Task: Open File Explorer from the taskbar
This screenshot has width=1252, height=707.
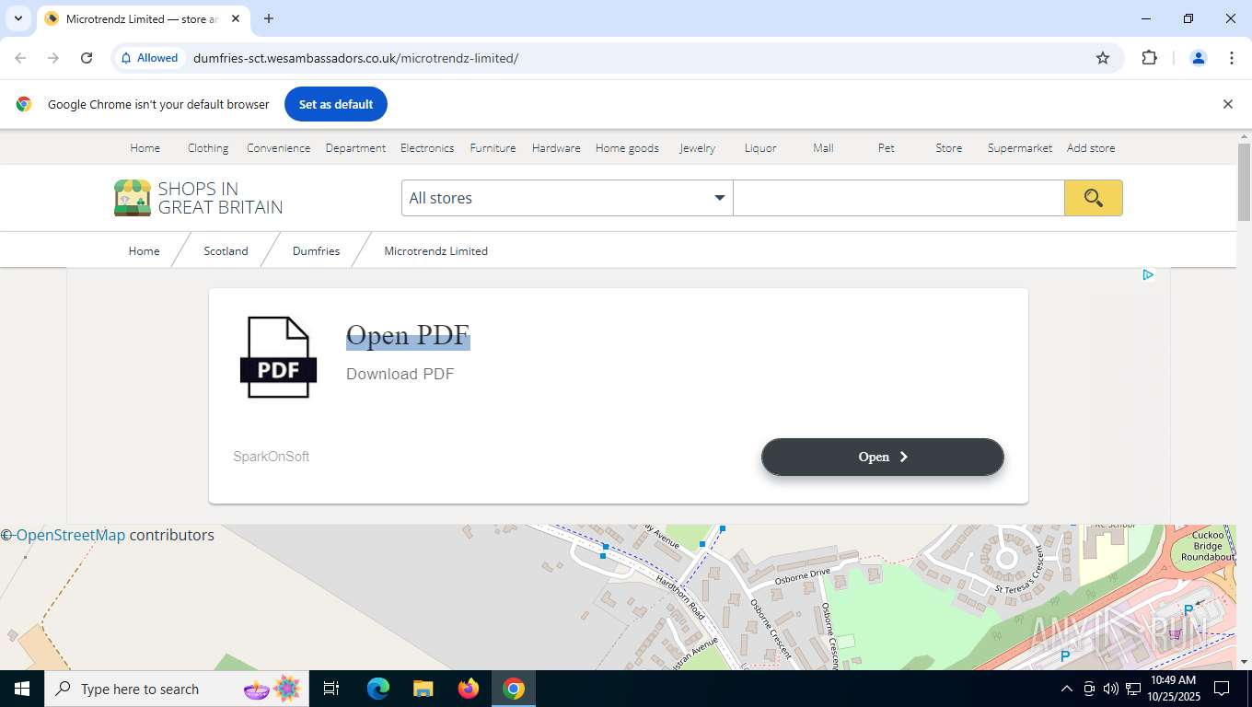Action: tap(423, 689)
